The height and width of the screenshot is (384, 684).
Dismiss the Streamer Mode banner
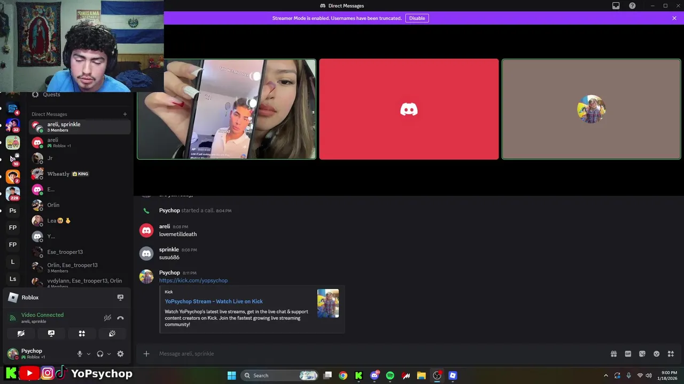[x=674, y=18]
